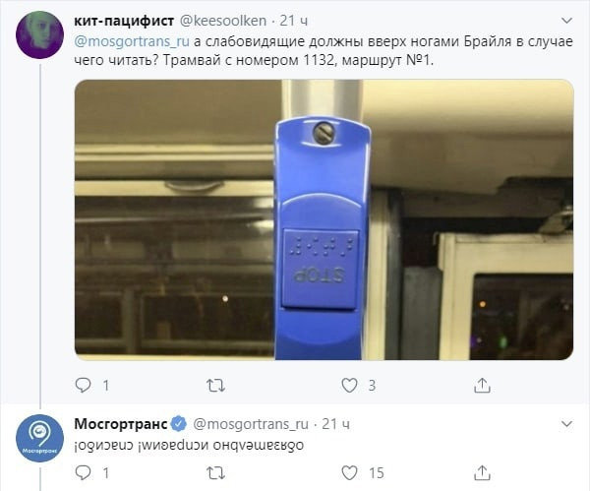The height and width of the screenshot is (491, 590).
Task: Open the 21 ч timestamp of first tweet
Action: pyautogui.click(x=293, y=21)
